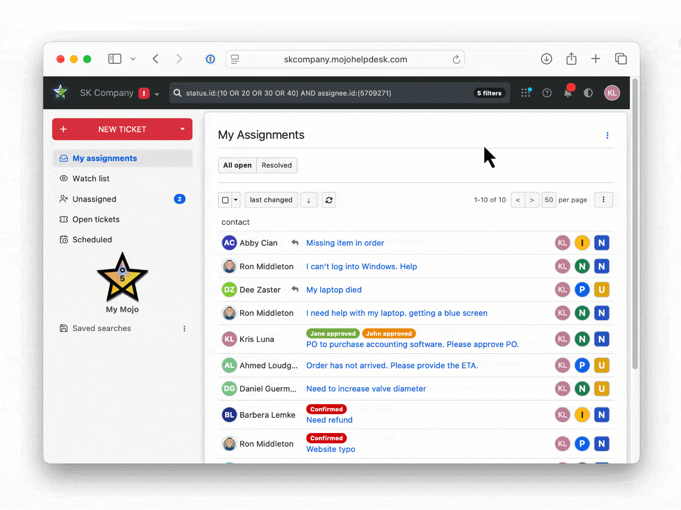Click the notifications bell icon
The image size is (681, 510).
coord(567,93)
